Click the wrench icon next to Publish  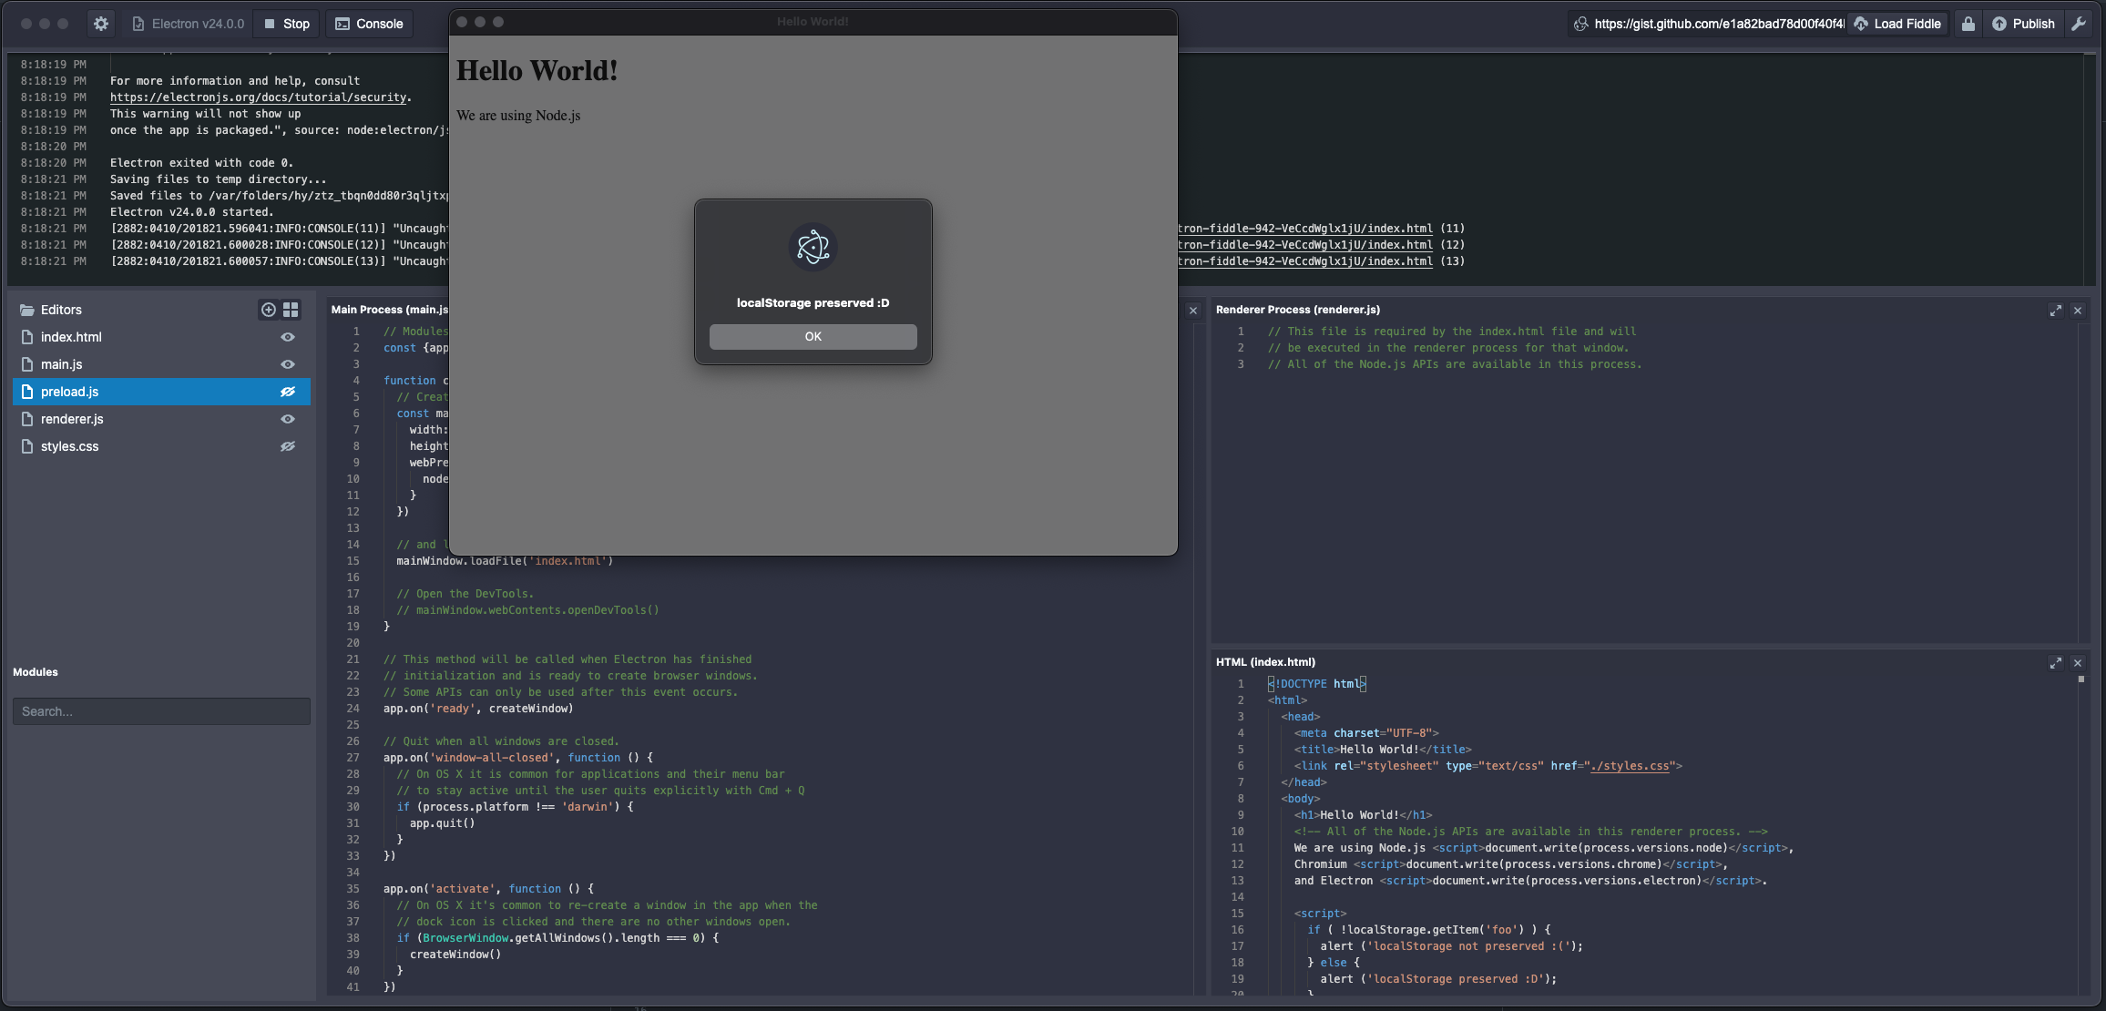[x=2080, y=24]
